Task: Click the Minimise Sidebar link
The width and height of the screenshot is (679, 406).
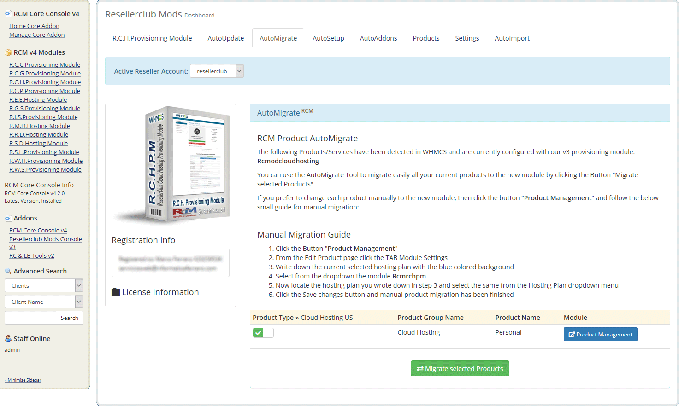Action: (23, 380)
